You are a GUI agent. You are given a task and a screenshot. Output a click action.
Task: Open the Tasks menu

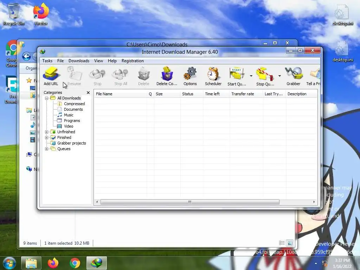point(47,61)
